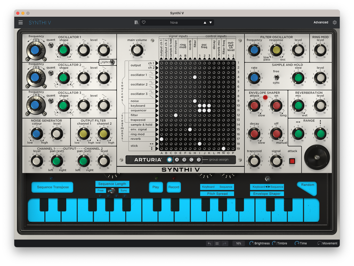This screenshot has width=354, height=266.
Task: Select matrix group D
Action: (x=199, y=160)
